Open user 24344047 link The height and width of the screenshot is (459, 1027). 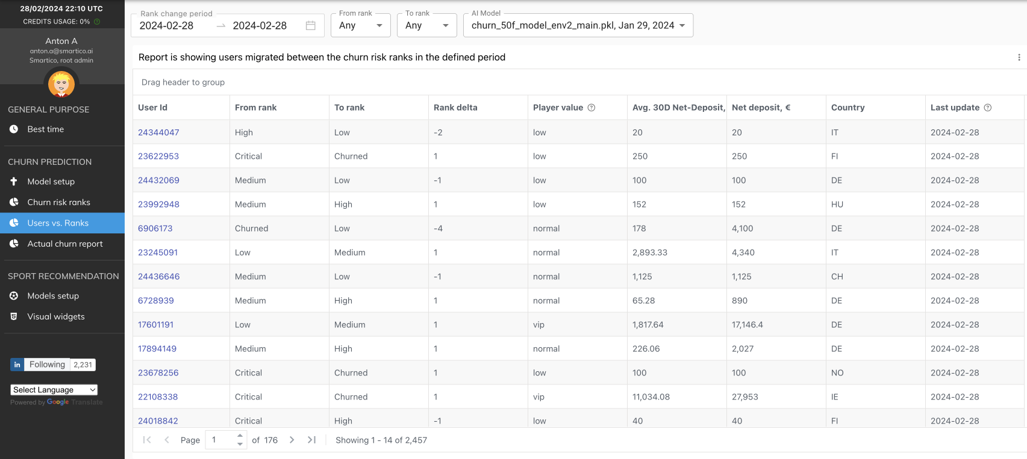tap(158, 132)
